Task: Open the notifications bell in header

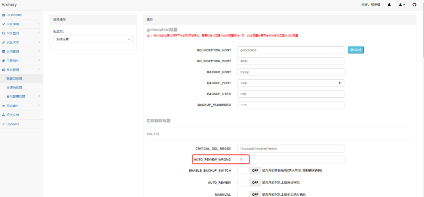Action: click(x=389, y=4)
